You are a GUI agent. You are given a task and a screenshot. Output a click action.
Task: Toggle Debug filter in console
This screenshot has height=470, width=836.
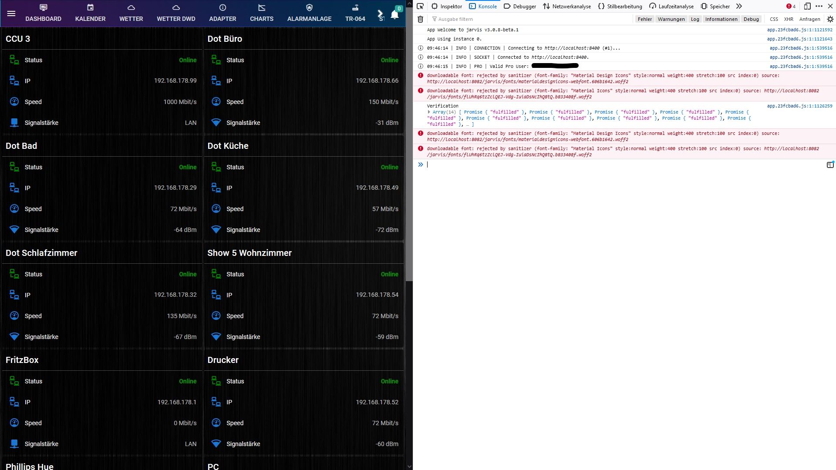[x=751, y=19]
